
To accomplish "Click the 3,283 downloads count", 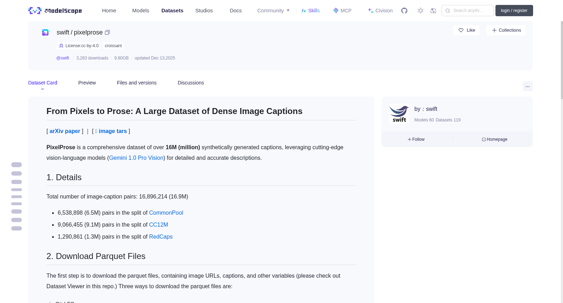I will coord(92,58).
